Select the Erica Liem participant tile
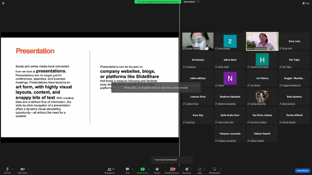The width and height of the screenshot is (312, 175). coord(294,41)
